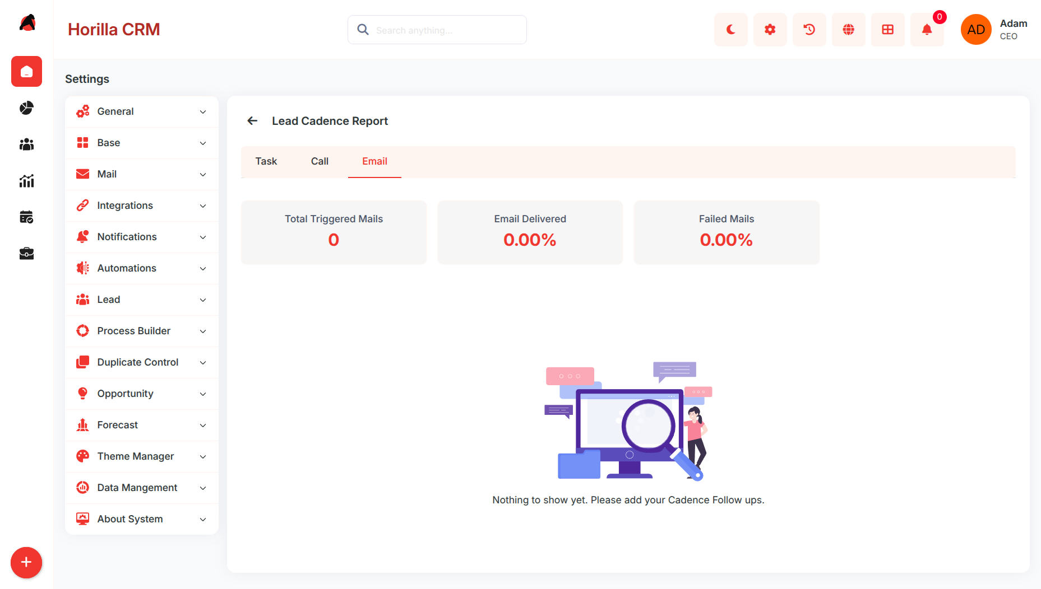Open notifications bell icon
The height and width of the screenshot is (589, 1041).
927,30
